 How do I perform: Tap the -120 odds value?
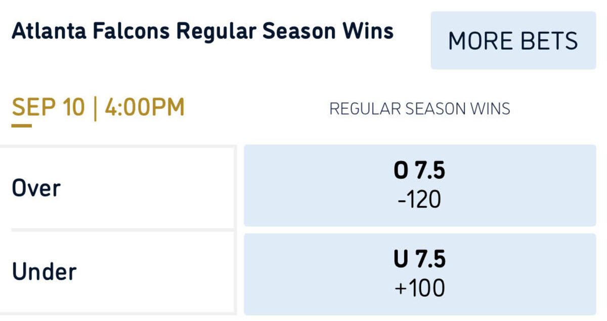tap(419, 200)
